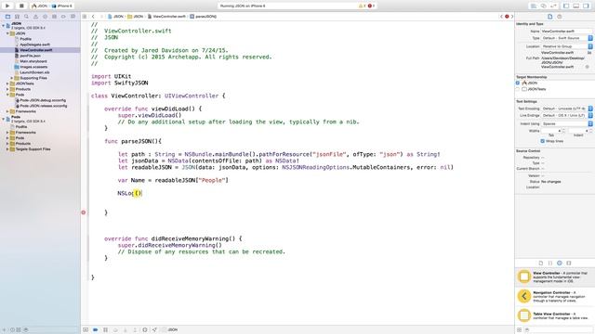595x334 pixels.
Task: Show the file template library tab
Action: click(x=541, y=263)
